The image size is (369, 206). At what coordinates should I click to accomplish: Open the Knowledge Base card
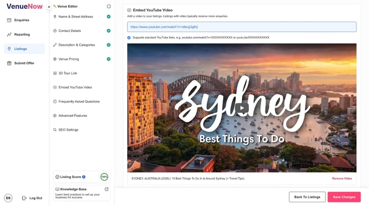click(x=82, y=193)
